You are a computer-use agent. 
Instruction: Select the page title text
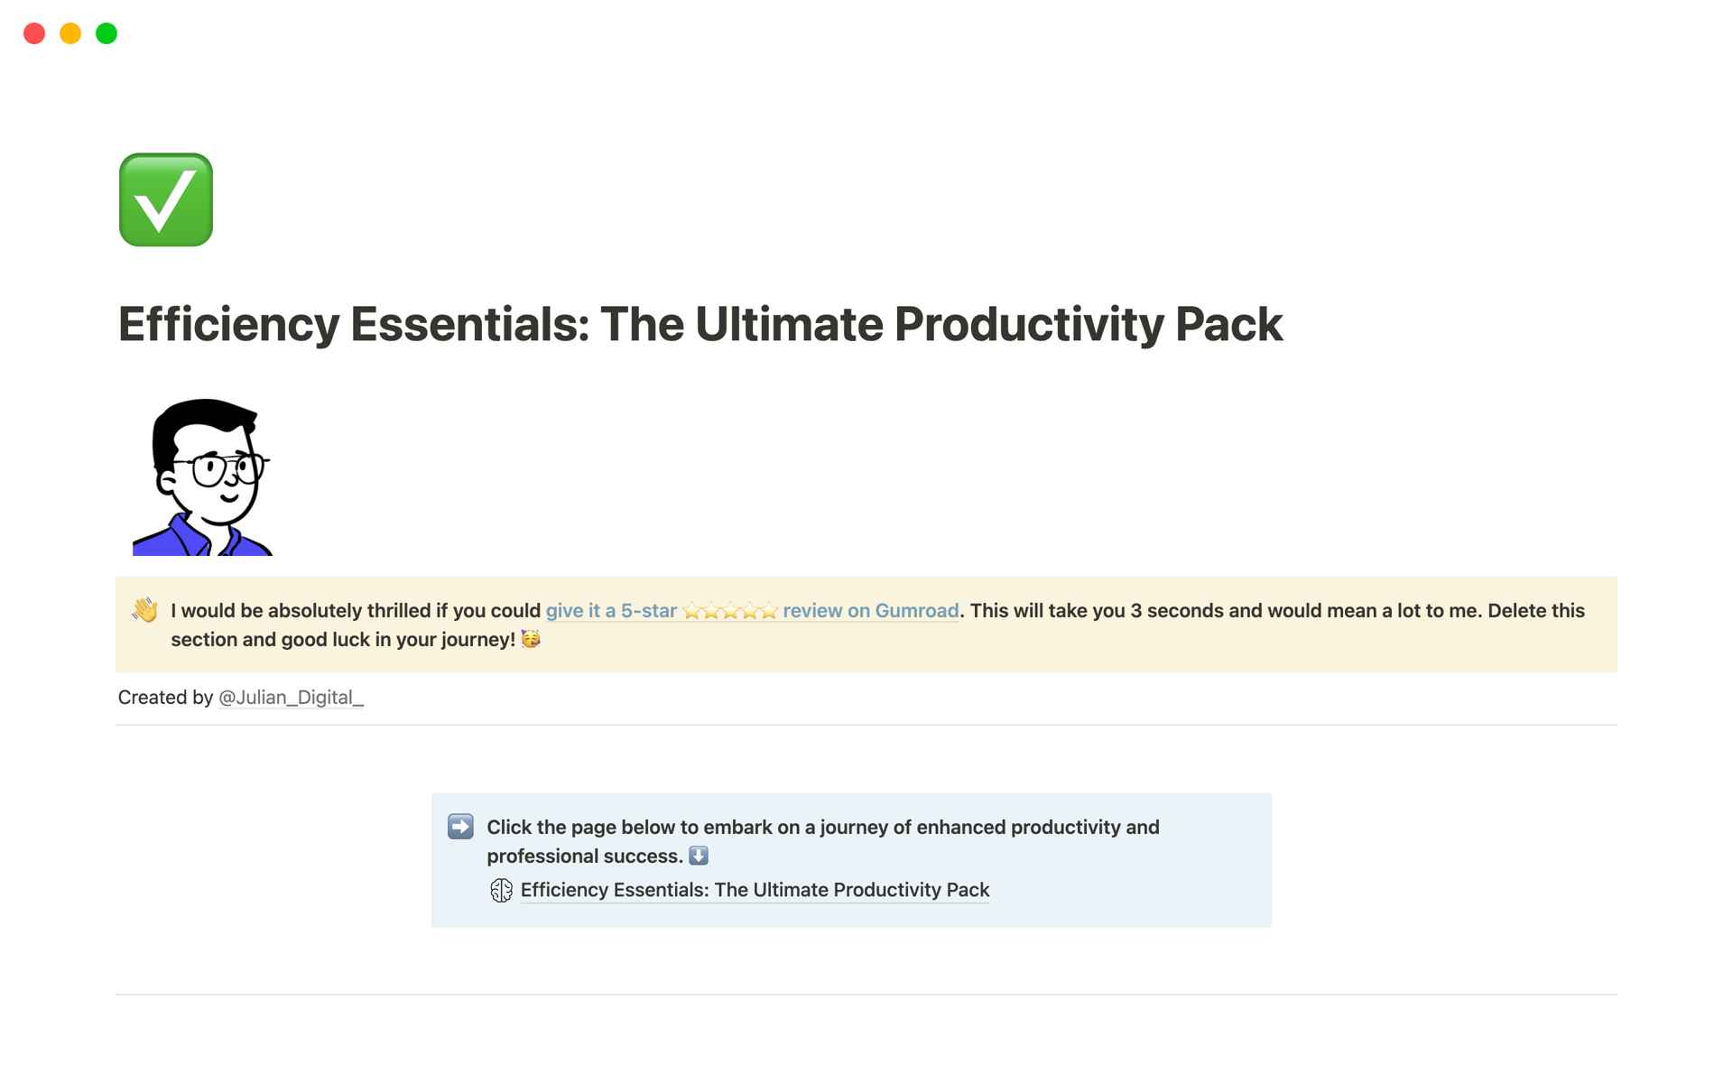(x=700, y=325)
